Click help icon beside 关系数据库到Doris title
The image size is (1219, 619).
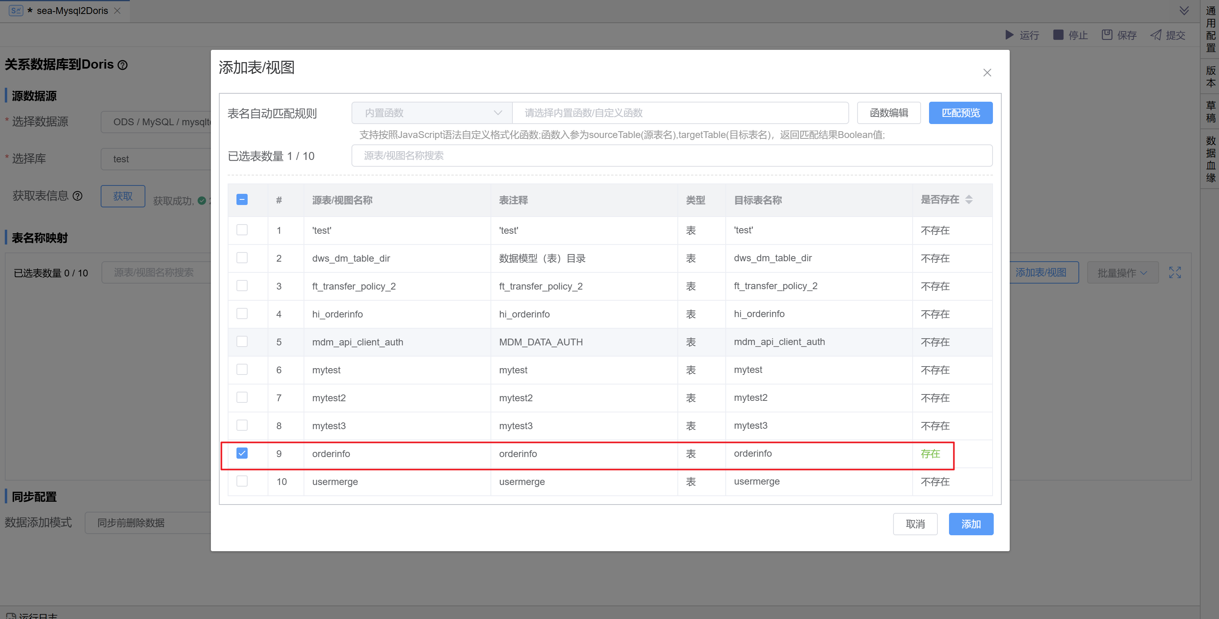[x=123, y=65]
